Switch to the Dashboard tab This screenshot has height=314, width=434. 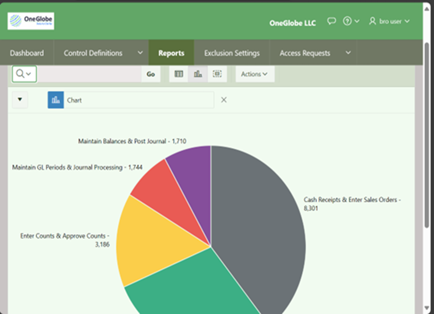pos(27,52)
